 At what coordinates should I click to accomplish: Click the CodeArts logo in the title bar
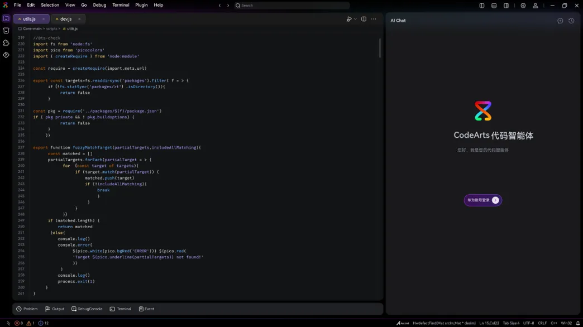tap(5, 5)
